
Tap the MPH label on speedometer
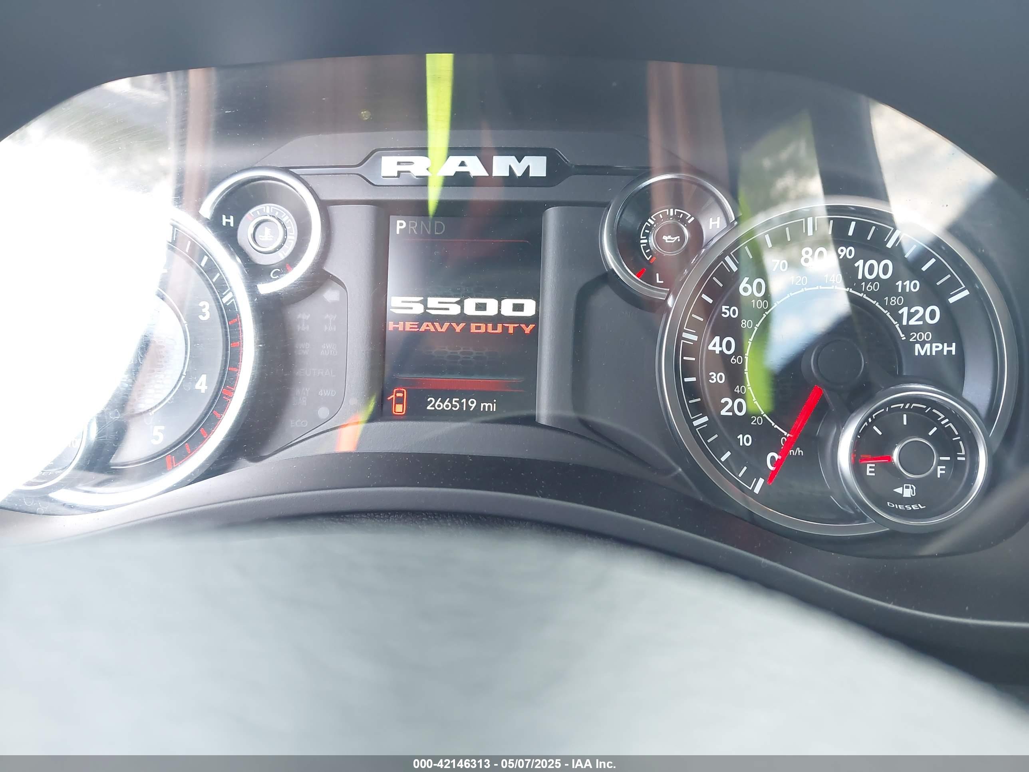935,350
